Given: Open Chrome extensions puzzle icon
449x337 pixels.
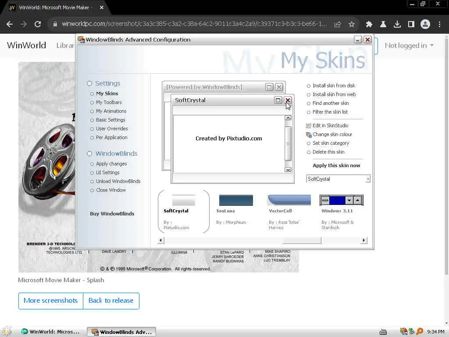Looking at the screenshot, I should pos(369,25).
